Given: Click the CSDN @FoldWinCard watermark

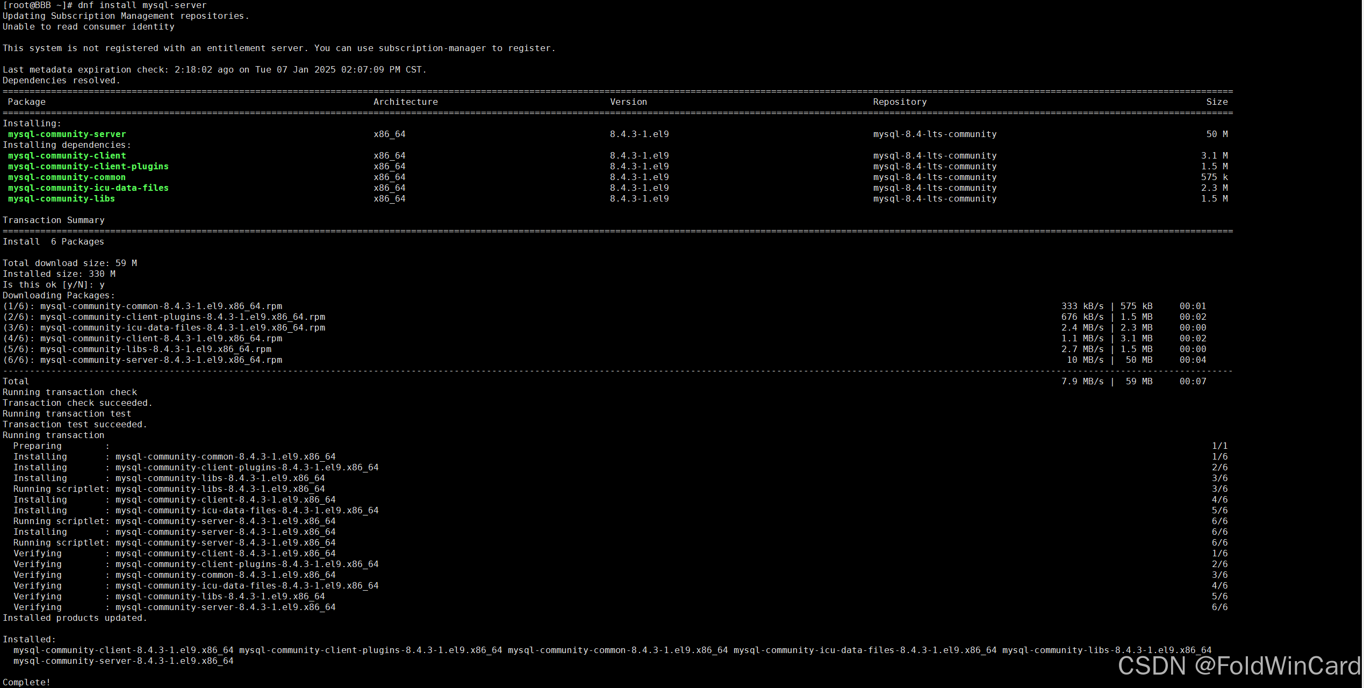Looking at the screenshot, I should tap(1239, 666).
